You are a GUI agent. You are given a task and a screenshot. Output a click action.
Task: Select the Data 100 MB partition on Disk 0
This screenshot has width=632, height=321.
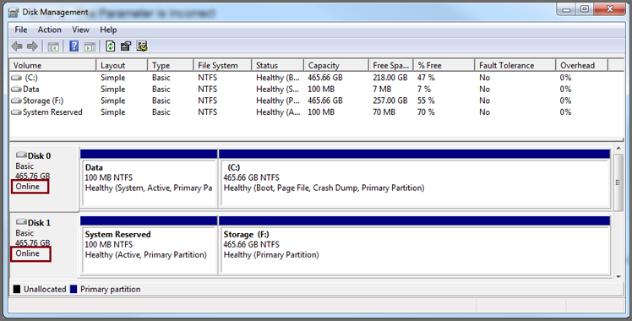tap(149, 179)
